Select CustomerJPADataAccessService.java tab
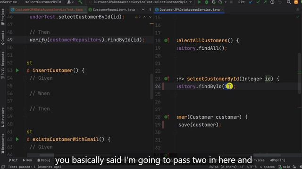The width and height of the screenshot is (302, 169). [x=189, y=9]
